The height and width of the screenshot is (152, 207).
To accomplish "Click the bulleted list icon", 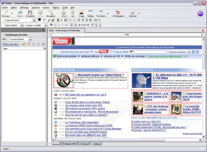I will click(x=74, y=20).
